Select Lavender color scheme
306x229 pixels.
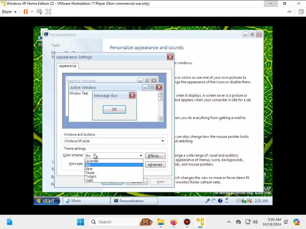click(114, 161)
